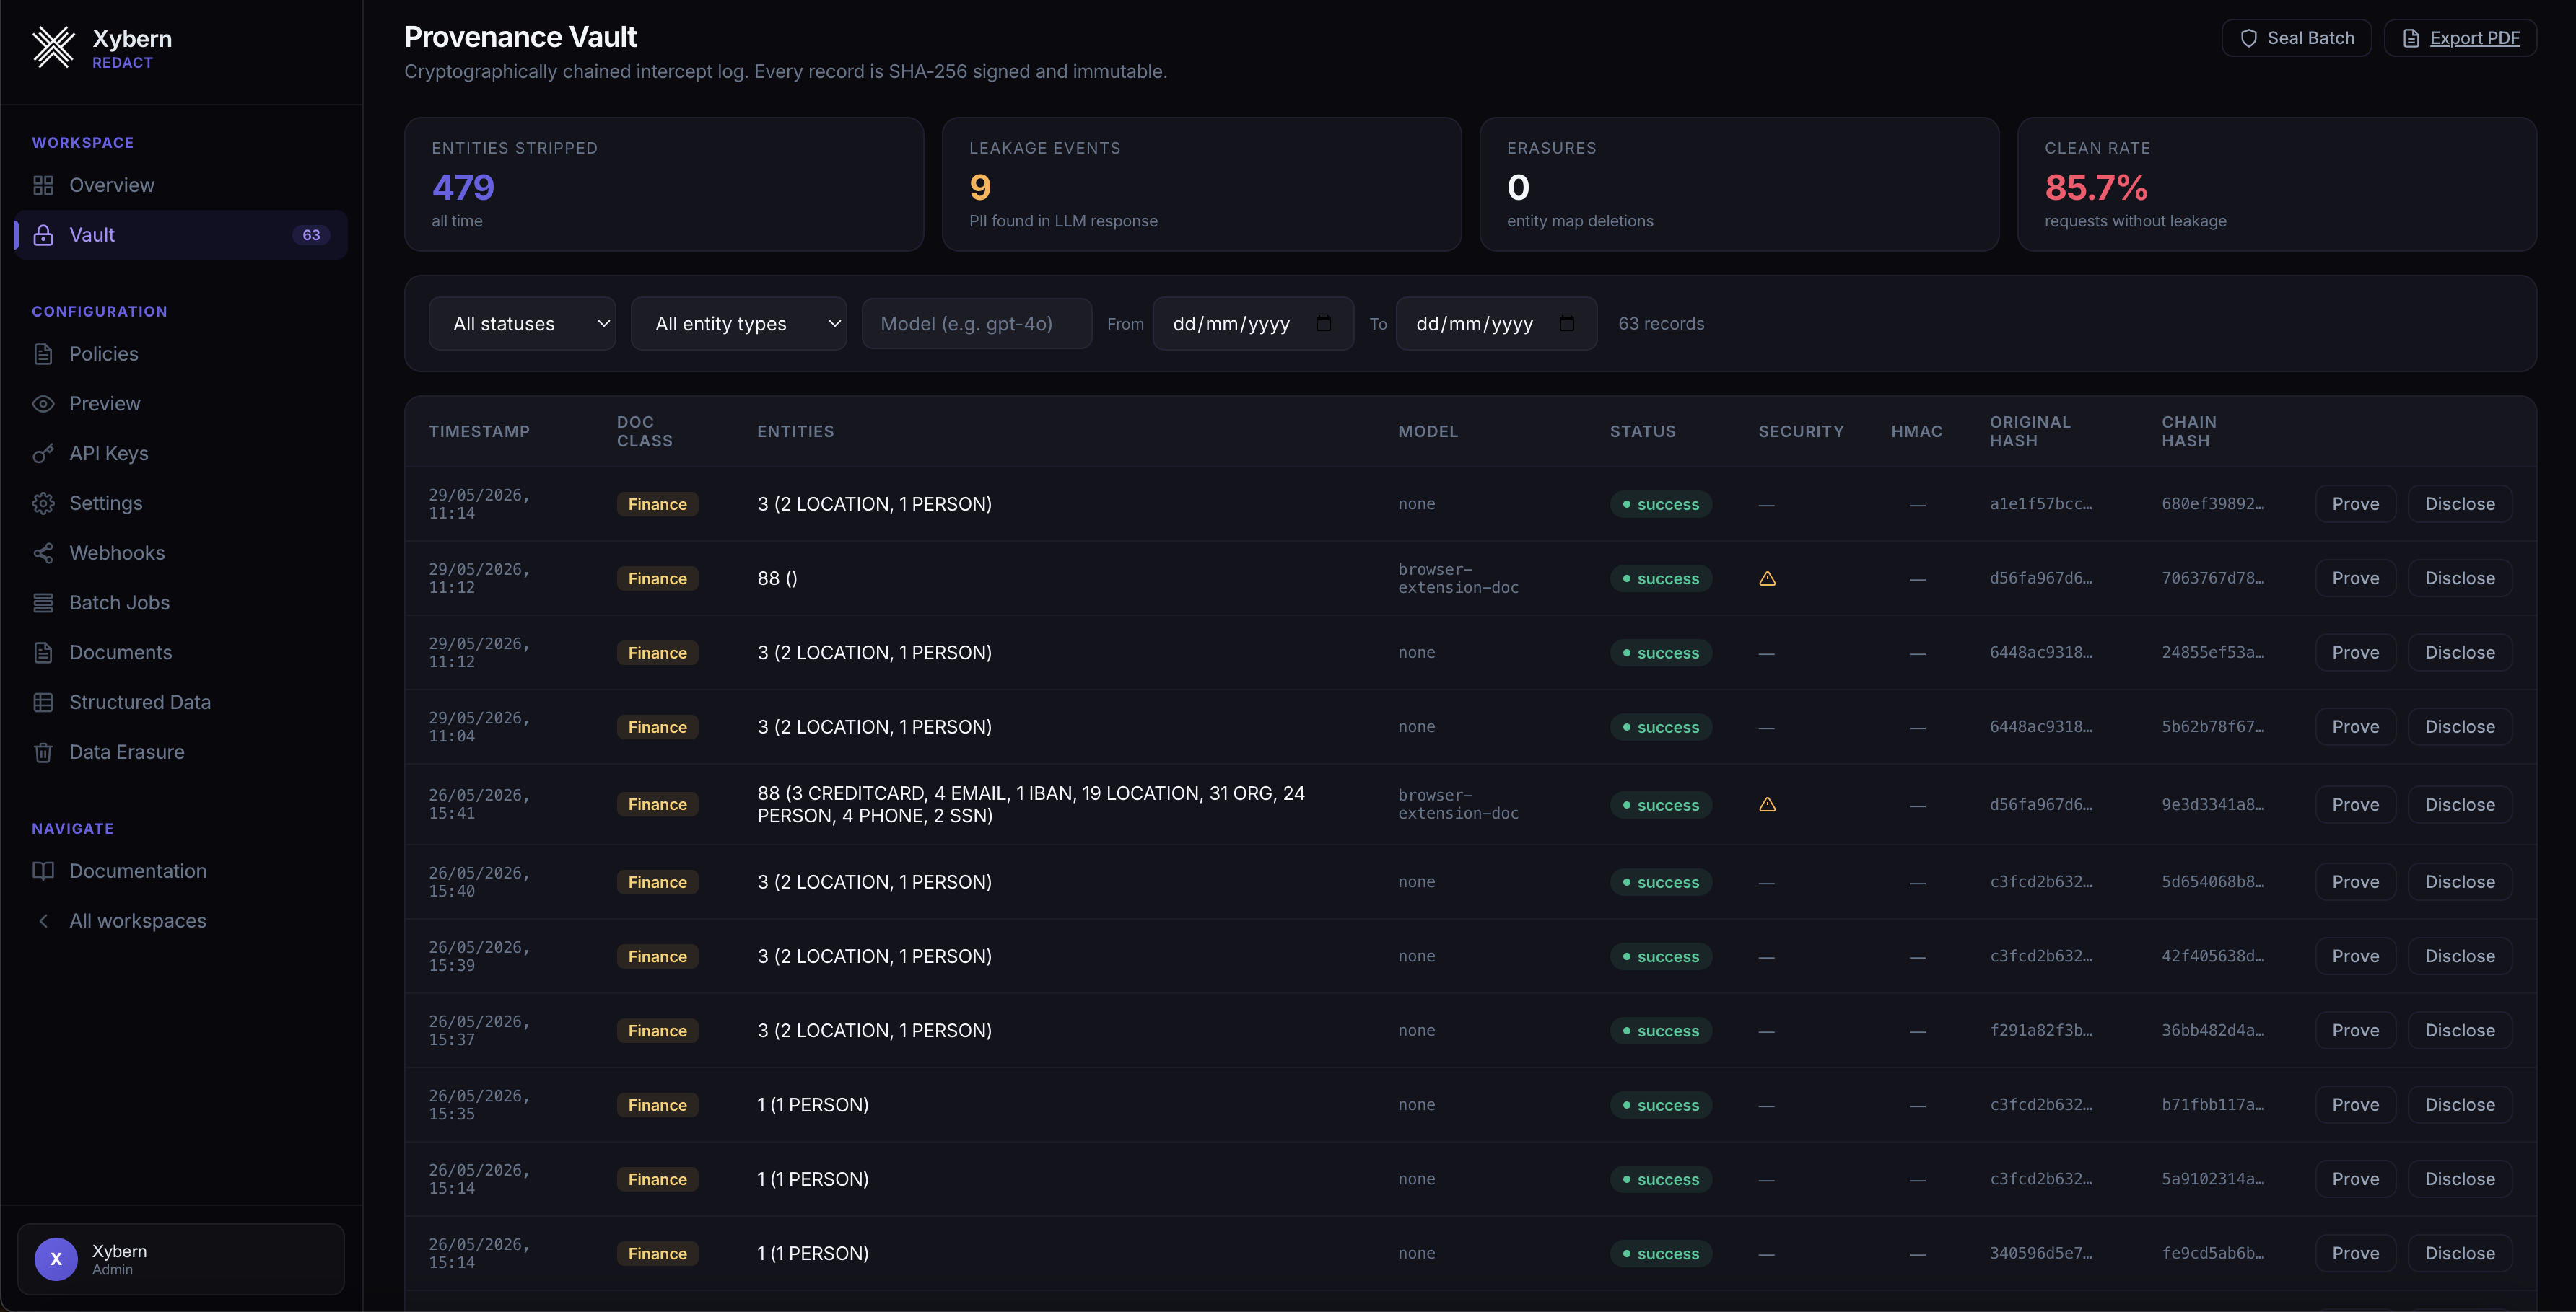Click the Timestamp column header

click(479, 431)
